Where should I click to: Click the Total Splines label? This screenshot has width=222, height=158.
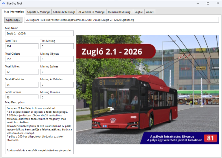point(12,66)
